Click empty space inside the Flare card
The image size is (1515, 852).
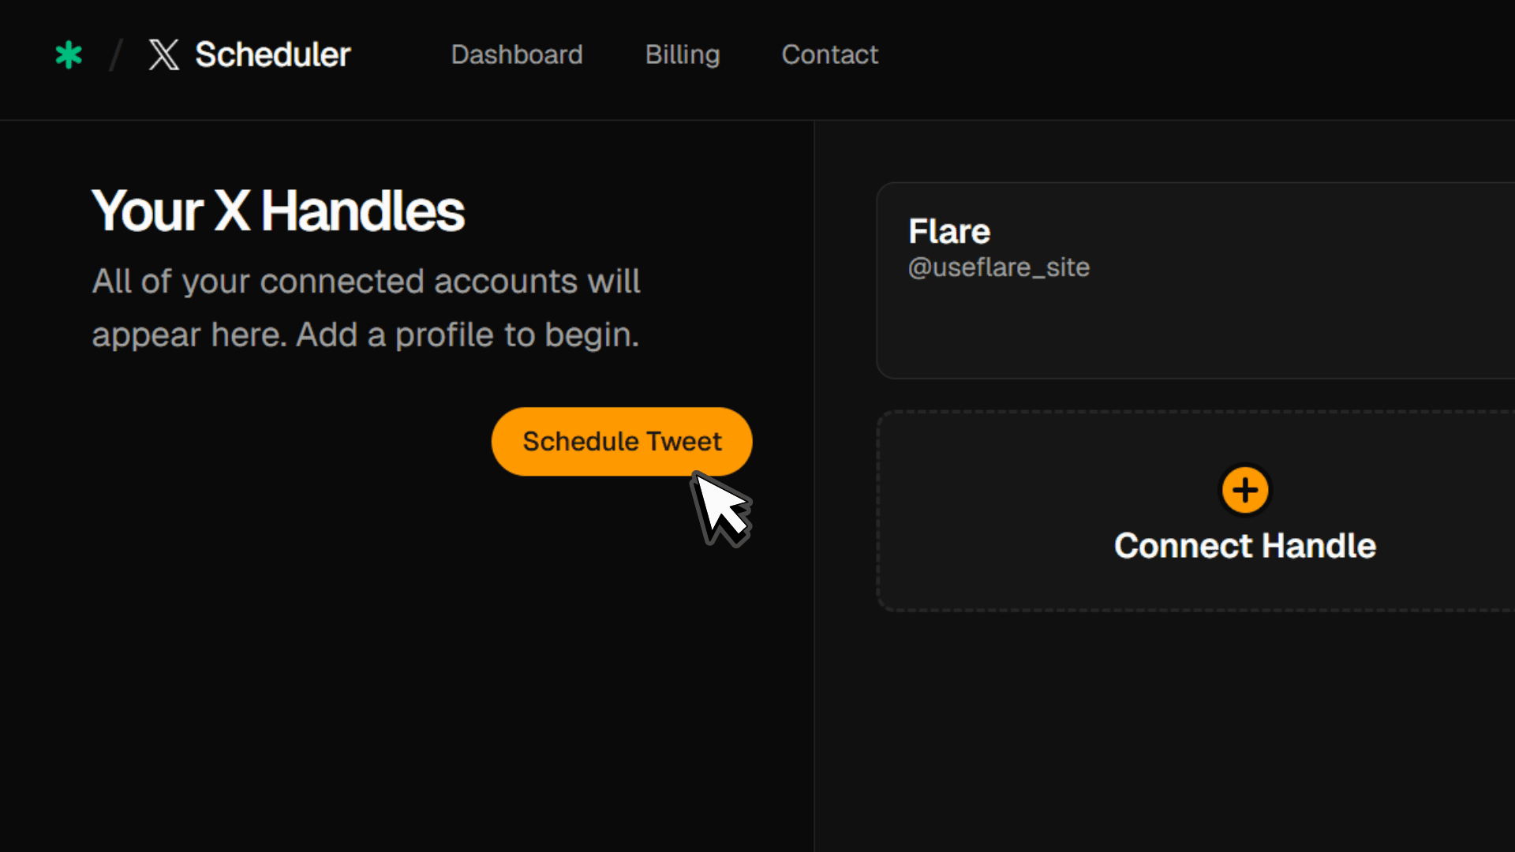point(1262,331)
